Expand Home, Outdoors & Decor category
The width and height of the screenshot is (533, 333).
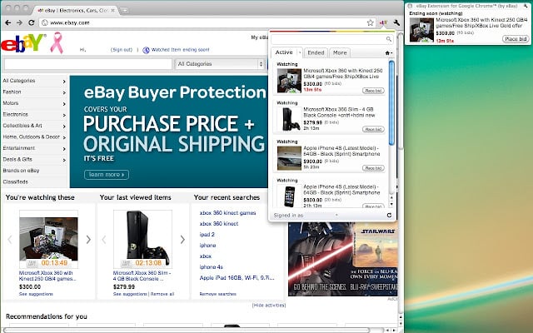(64, 137)
